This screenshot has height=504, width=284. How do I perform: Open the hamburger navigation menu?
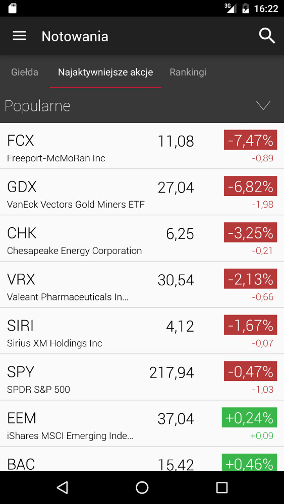coord(19,36)
